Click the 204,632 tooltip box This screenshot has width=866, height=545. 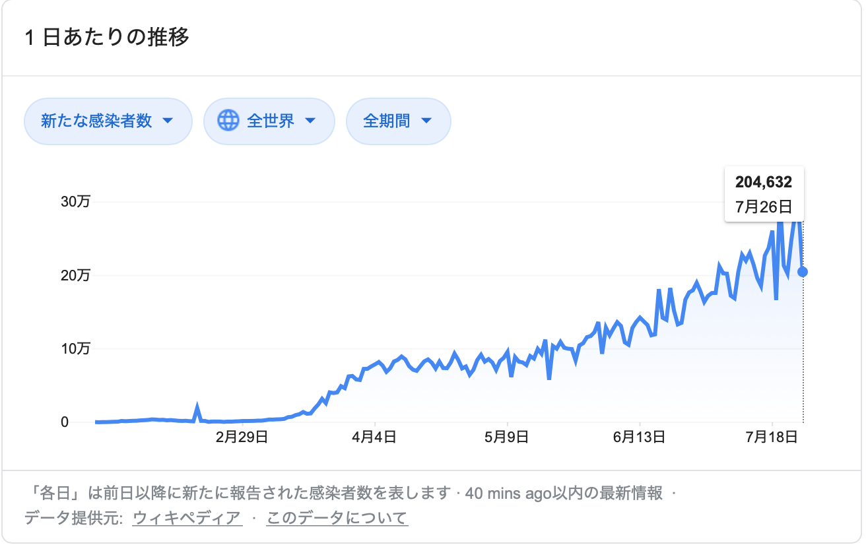point(764,194)
